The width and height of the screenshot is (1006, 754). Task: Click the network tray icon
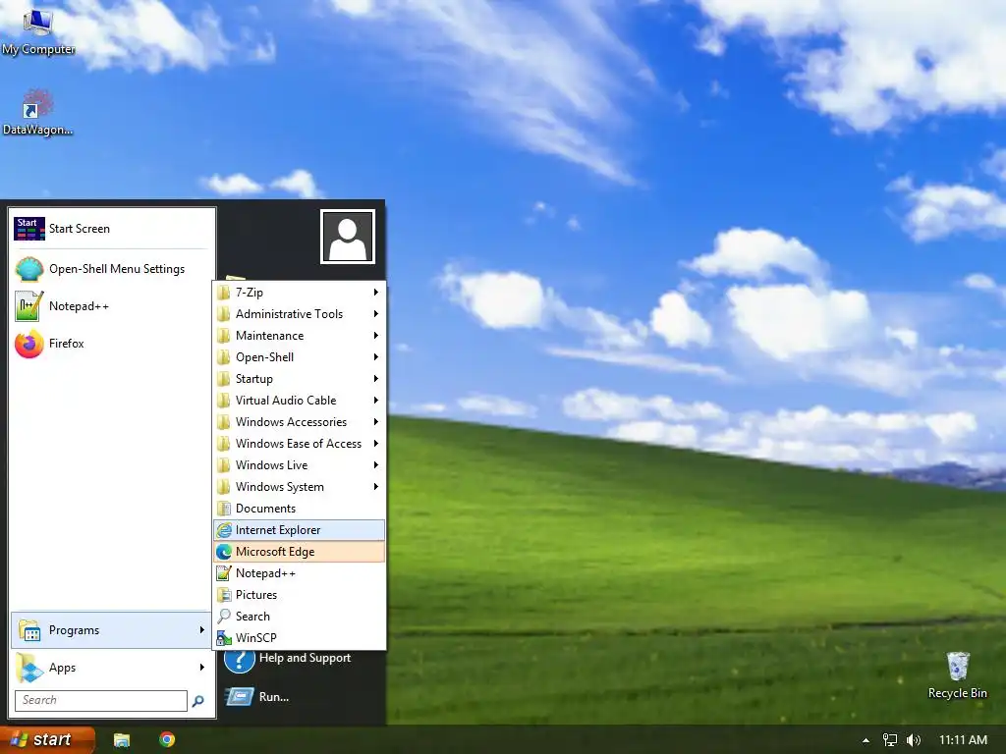coord(890,740)
